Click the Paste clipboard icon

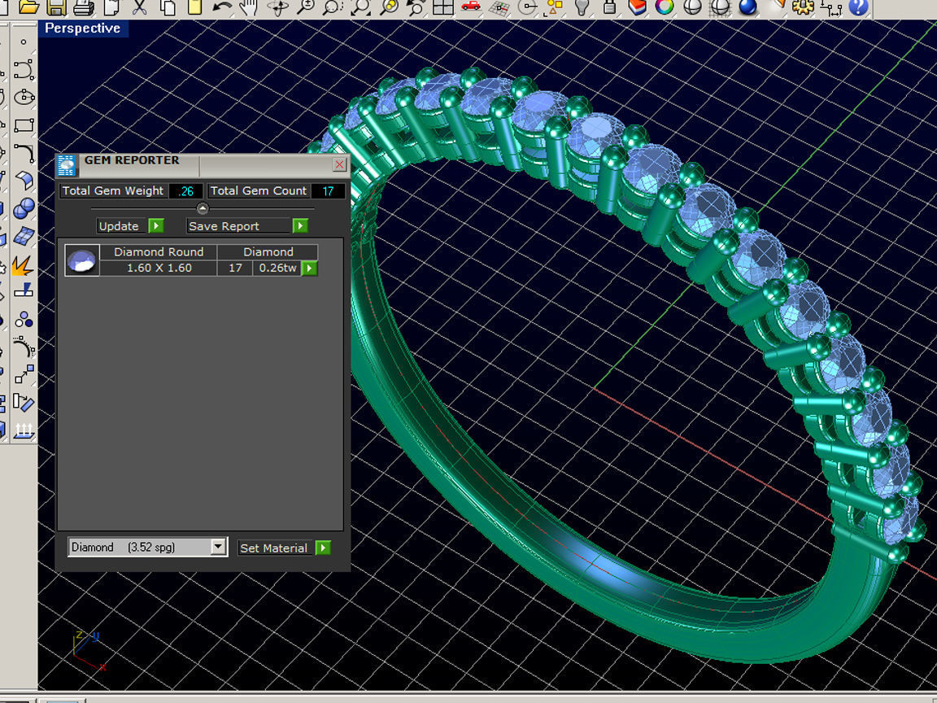point(194,7)
